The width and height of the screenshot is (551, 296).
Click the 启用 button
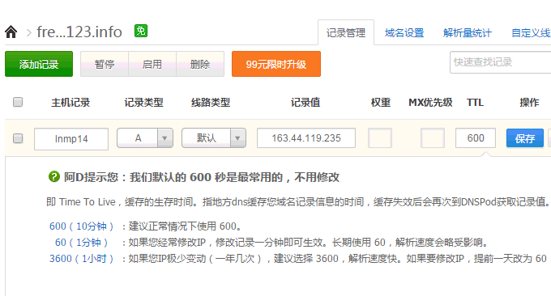(x=152, y=64)
